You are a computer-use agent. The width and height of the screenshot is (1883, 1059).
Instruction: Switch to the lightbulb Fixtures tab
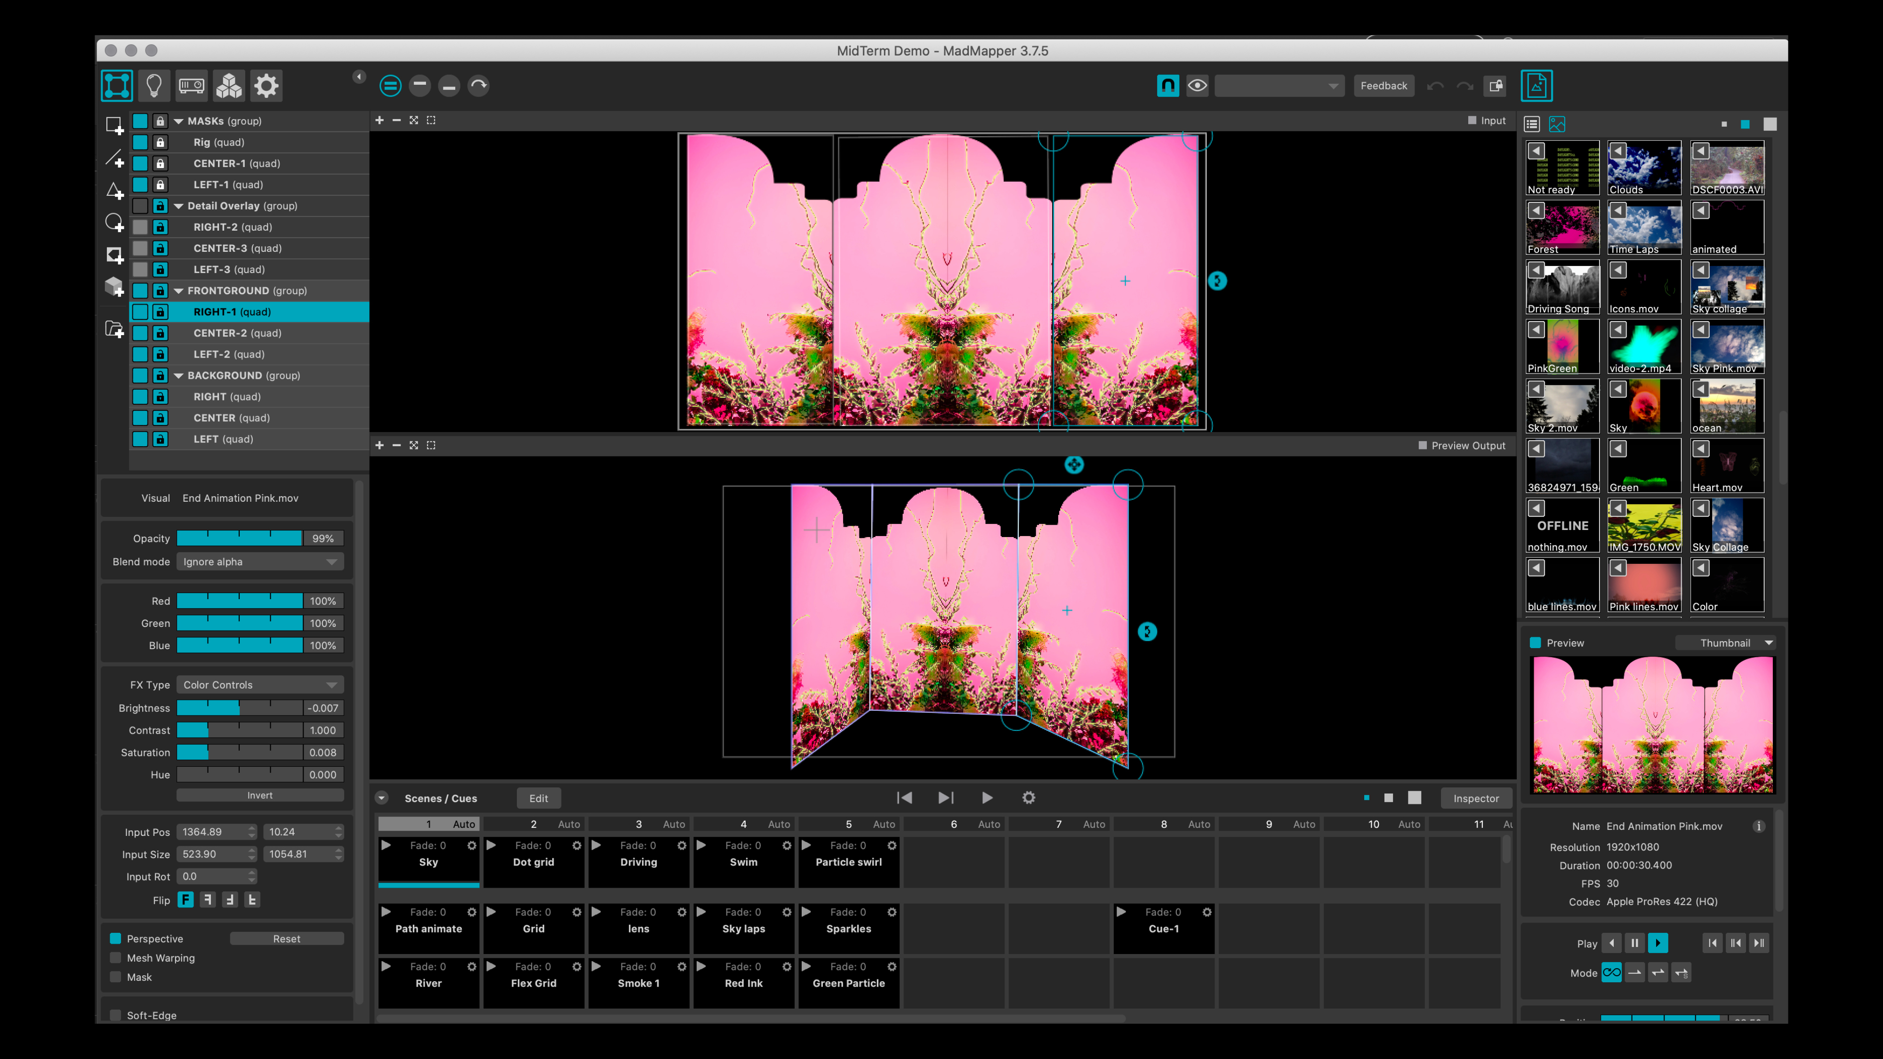154,86
